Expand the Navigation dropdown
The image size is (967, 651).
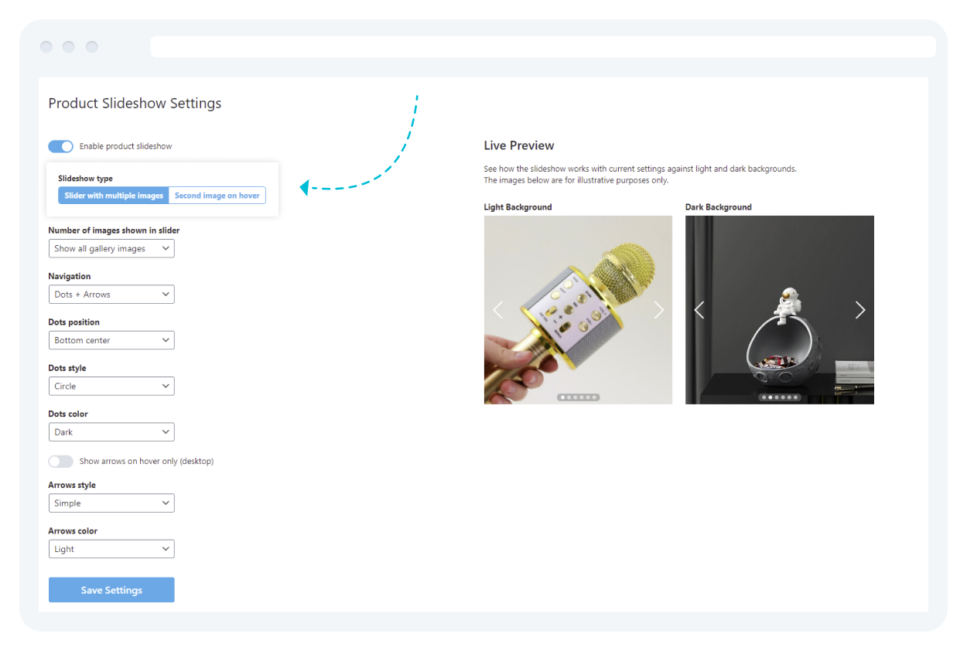pos(111,295)
